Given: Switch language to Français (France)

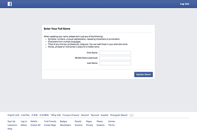Looking at the screenshot, I should (71, 115).
